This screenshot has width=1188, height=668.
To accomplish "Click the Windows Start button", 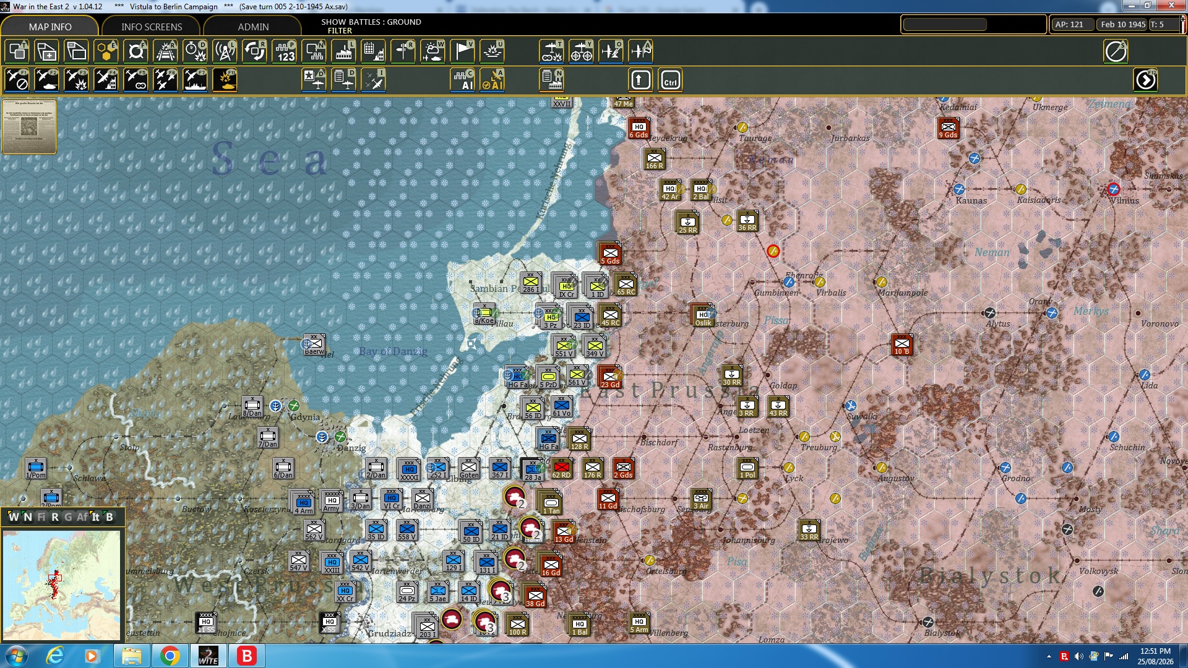I will coord(15,656).
